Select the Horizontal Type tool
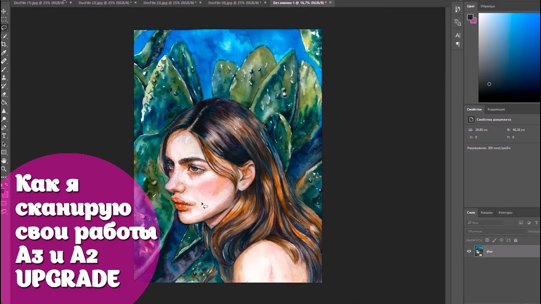541x304 pixels. pyautogui.click(x=4, y=136)
